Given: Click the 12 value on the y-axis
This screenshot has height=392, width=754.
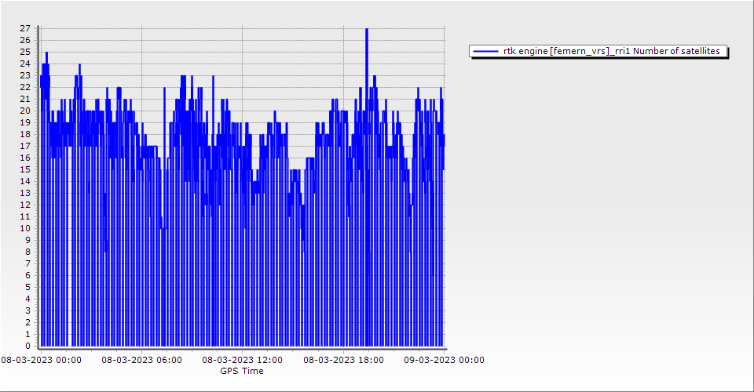Looking at the screenshot, I should tap(25, 205).
